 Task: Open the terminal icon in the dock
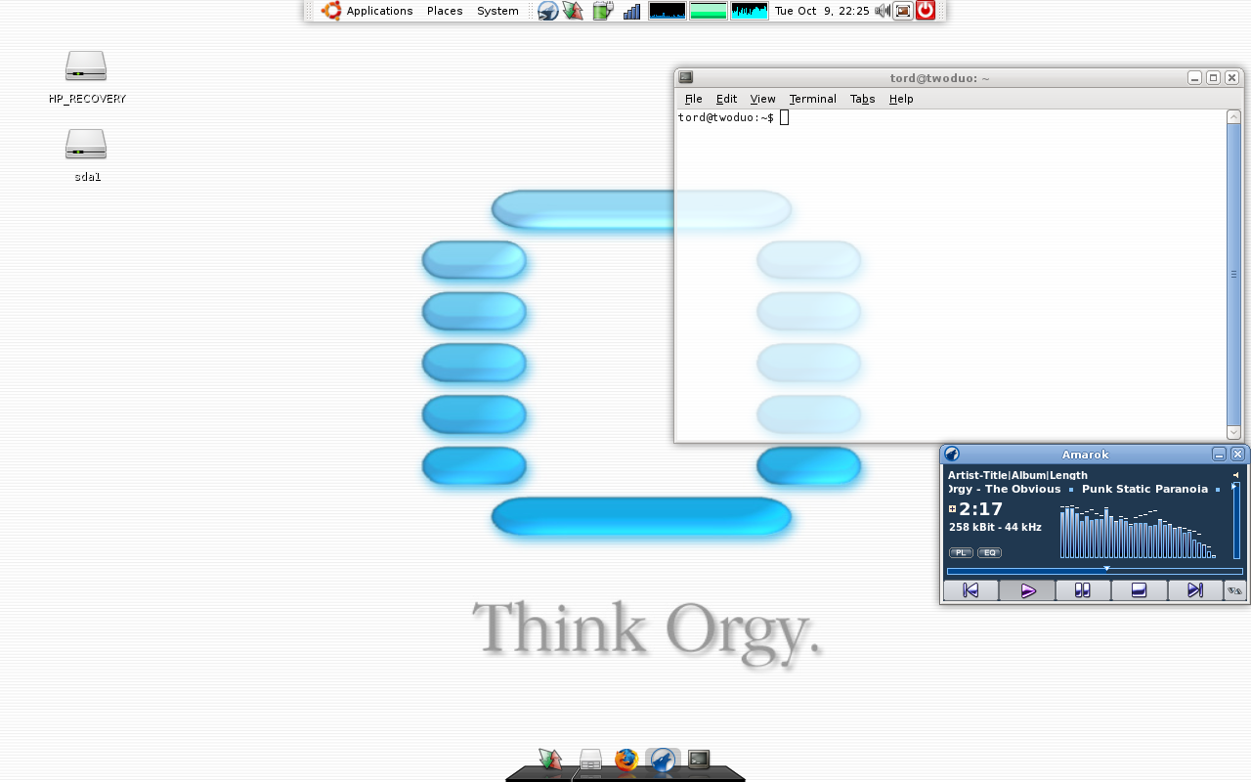pyautogui.click(x=699, y=759)
